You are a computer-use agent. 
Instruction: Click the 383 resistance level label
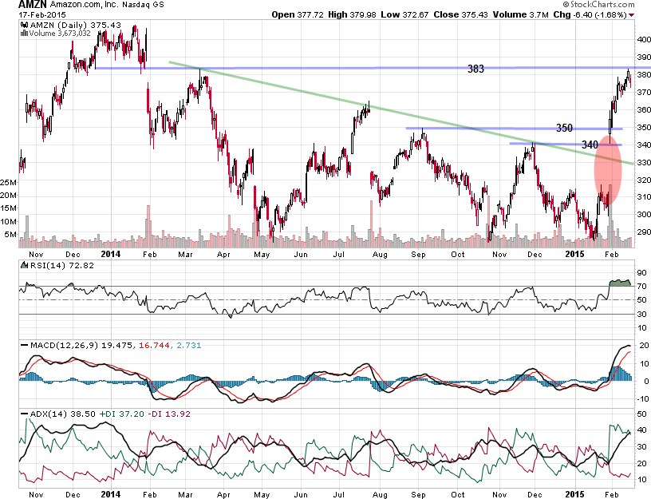[475, 69]
